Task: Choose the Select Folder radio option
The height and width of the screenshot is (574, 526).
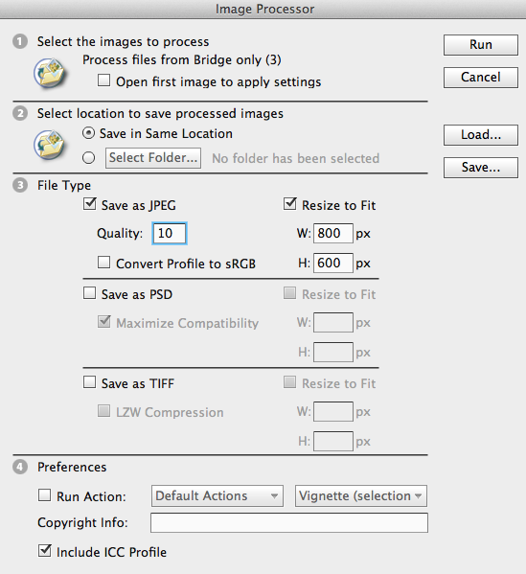Action: (x=88, y=158)
